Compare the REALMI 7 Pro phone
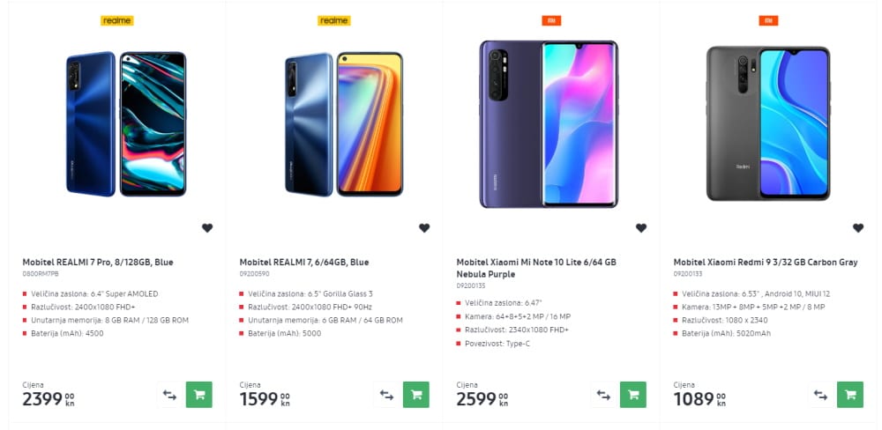Viewport: 882px width, 430px height. pos(169,395)
